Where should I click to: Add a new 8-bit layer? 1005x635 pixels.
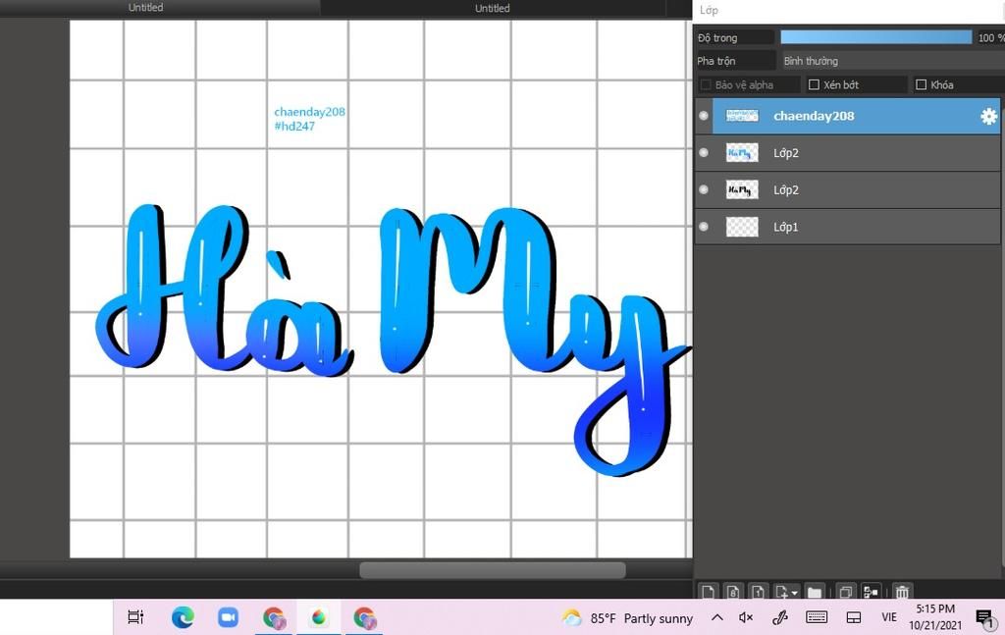[733, 592]
